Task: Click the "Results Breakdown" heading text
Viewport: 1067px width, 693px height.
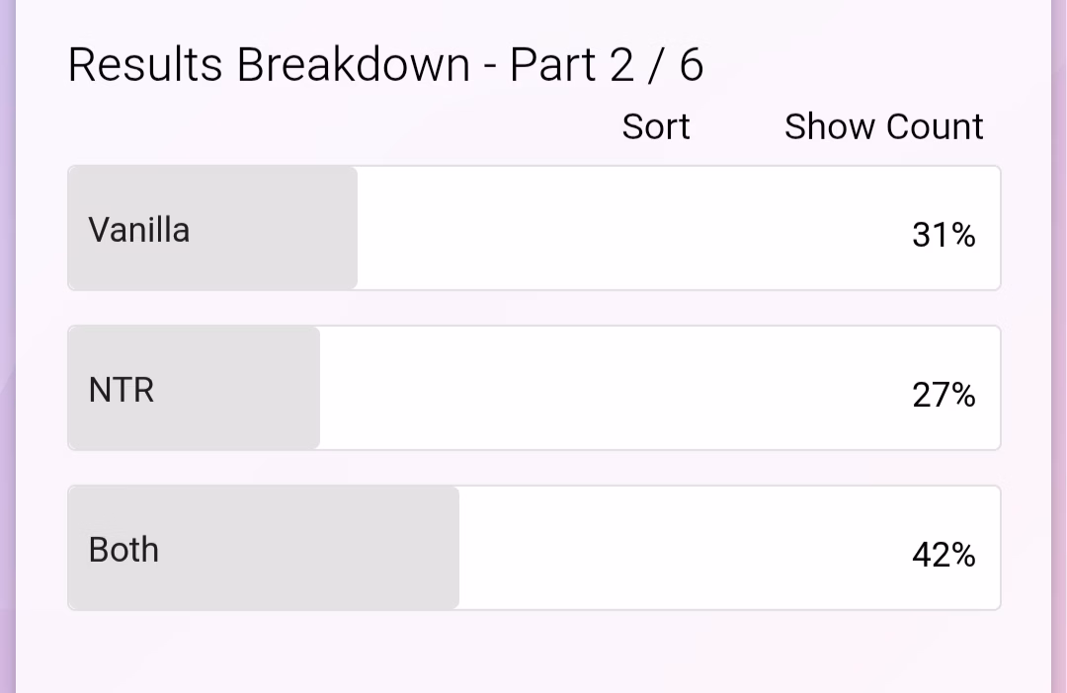Action: (269, 65)
